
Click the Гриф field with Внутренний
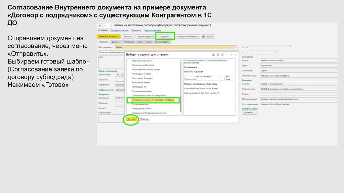[x=299, y=66]
